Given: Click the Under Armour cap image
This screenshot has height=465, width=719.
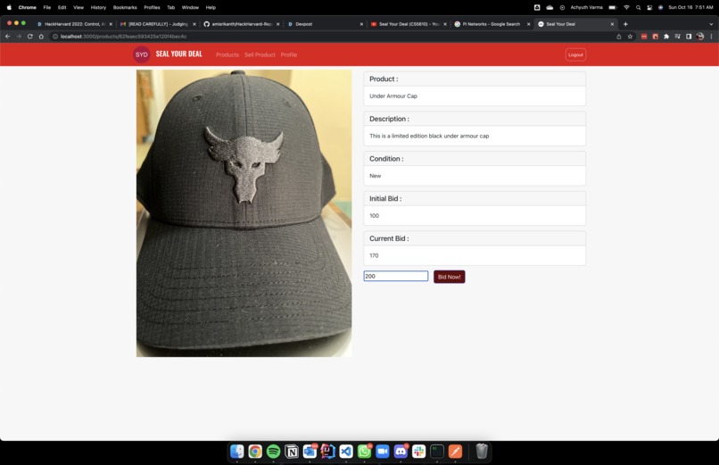Looking at the screenshot, I should 244,213.
